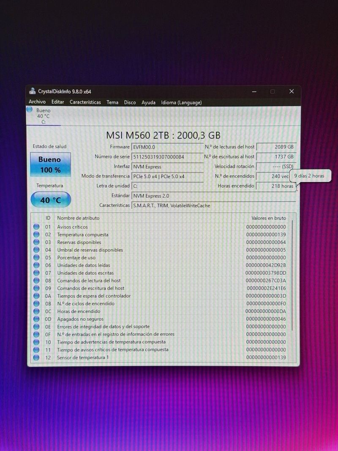Click status circle of Apagados no seguros row

pos(36,319)
